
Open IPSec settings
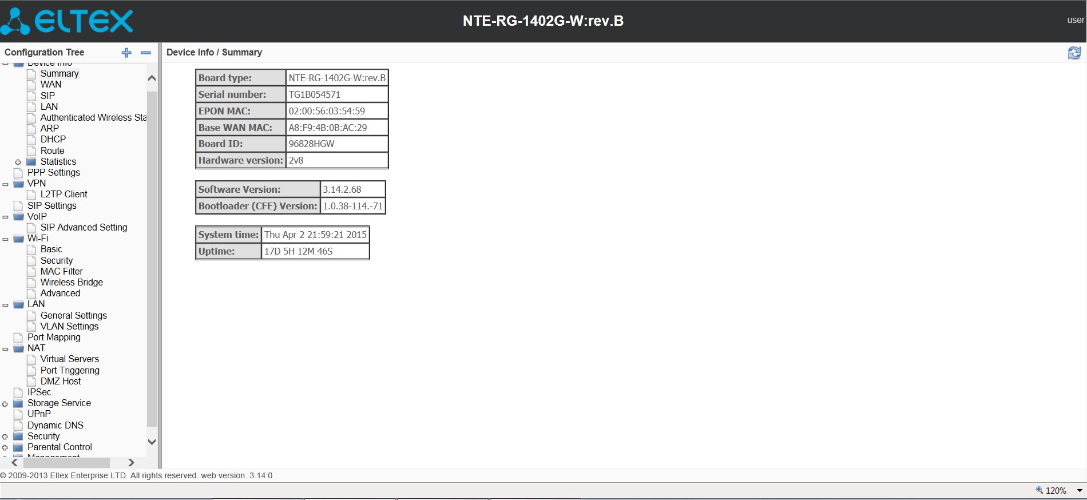[39, 392]
